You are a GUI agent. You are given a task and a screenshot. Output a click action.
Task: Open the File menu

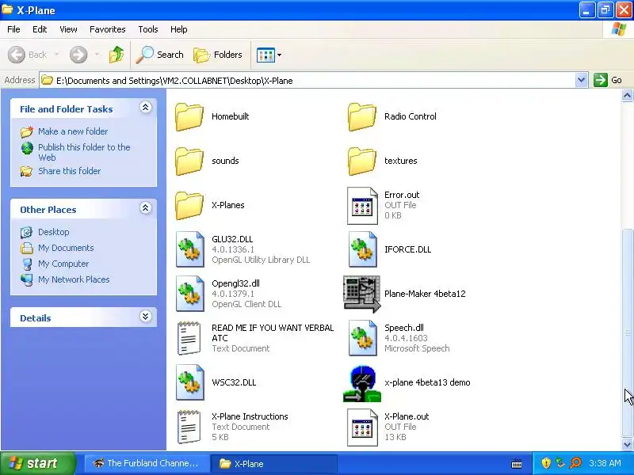13,29
